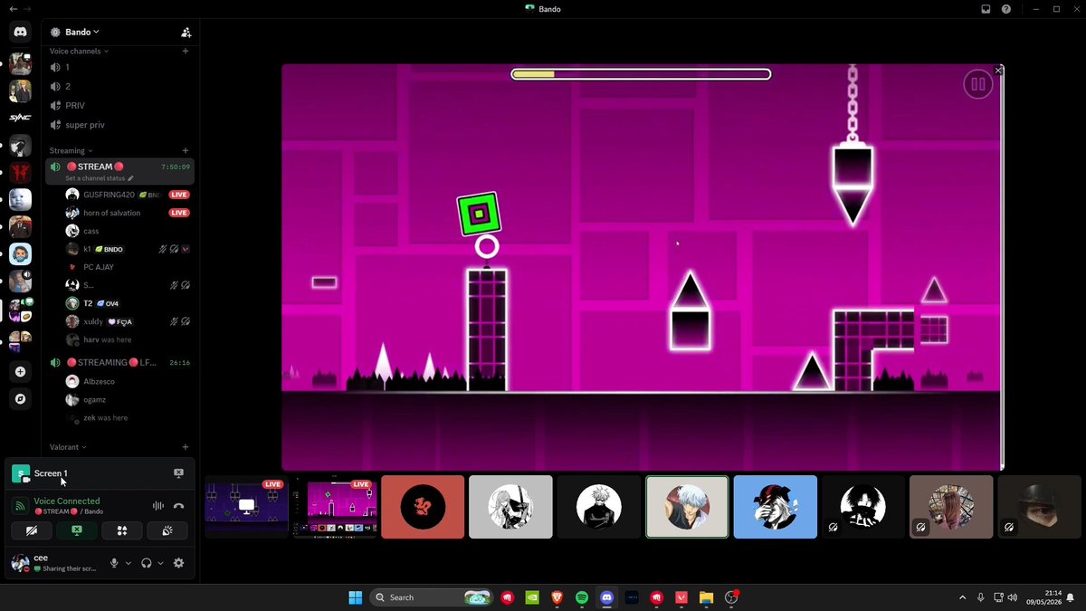Expand the Valorant category

(x=68, y=446)
